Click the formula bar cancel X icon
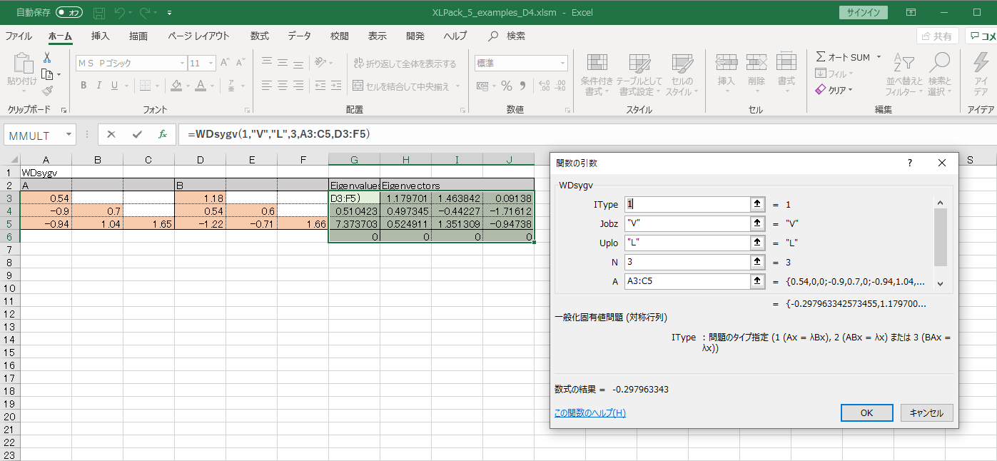Image resolution: width=997 pixels, height=461 pixels. tap(111, 134)
